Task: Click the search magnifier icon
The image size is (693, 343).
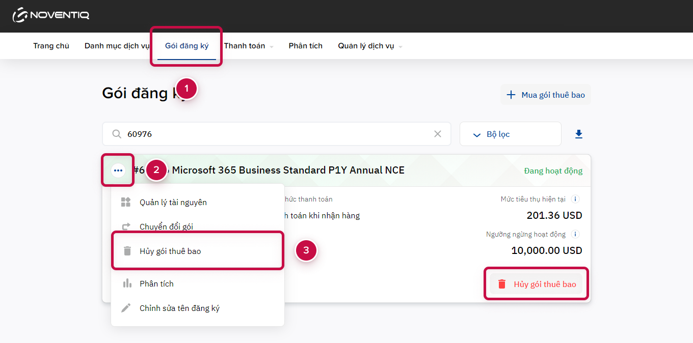Action: (x=117, y=134)
